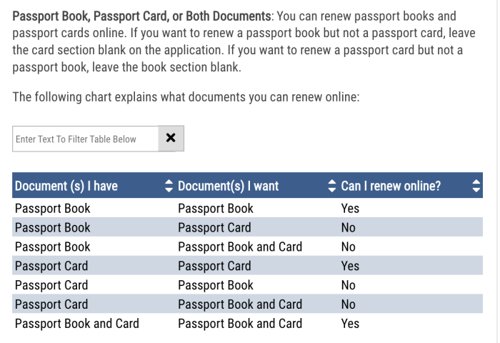500x343 pixels.
Task: Click "Passport Book and Card" in first column
Action: point(77,323)
